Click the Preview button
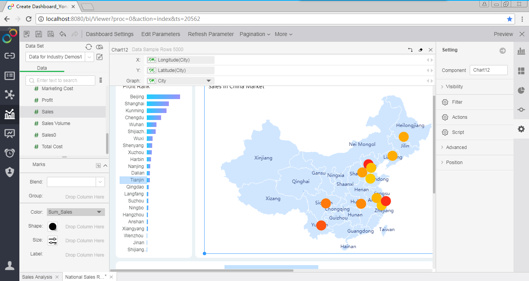 point(503,34)
